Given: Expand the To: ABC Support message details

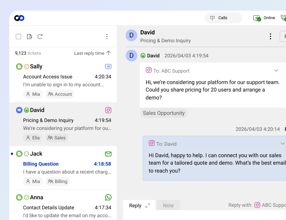Looking at the screenshot, I should click(x=276, y=70).
